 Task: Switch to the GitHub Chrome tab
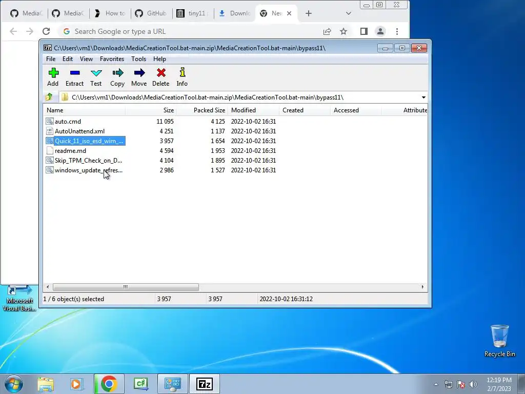(151, 13)
